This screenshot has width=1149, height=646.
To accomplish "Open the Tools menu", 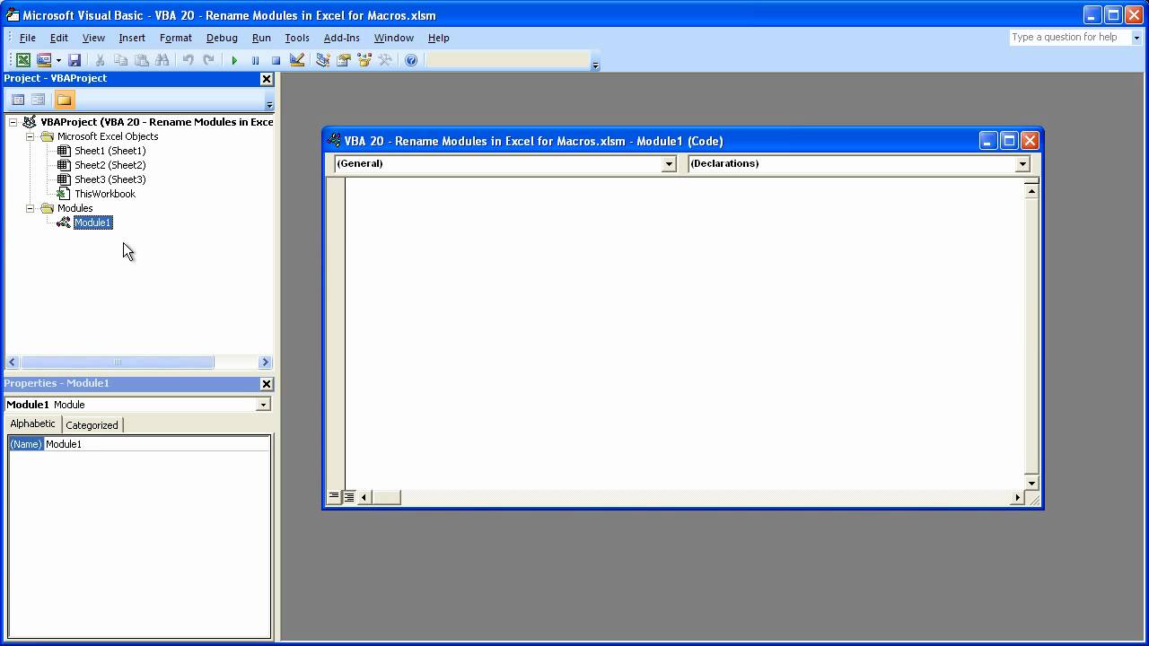I will 296,38.
